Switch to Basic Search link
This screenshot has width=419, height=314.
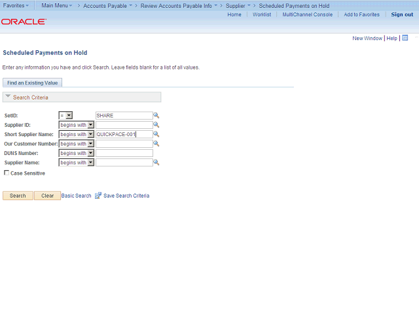[76, 196]
